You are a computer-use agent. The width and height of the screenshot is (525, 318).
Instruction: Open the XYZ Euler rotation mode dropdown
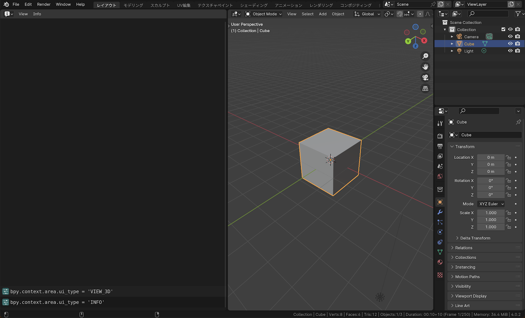(x=491, y=204)
